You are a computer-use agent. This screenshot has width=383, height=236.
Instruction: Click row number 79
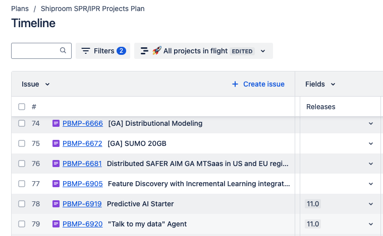(36, 224)
